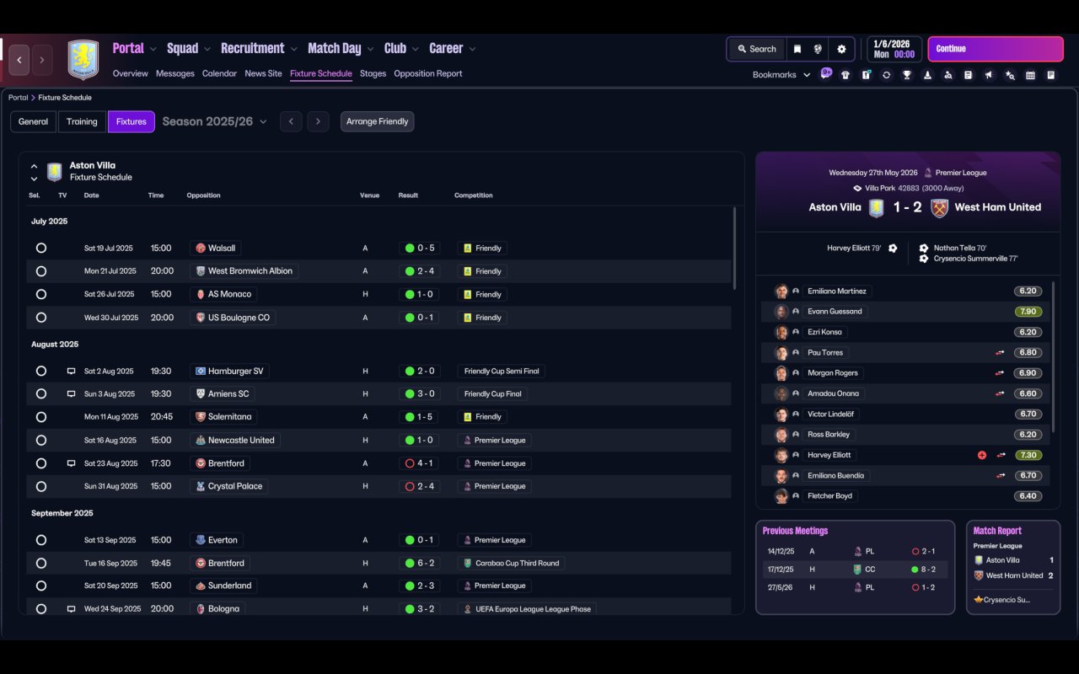
Task: Click the Arrange Friendly button
Action: point(377,121)
